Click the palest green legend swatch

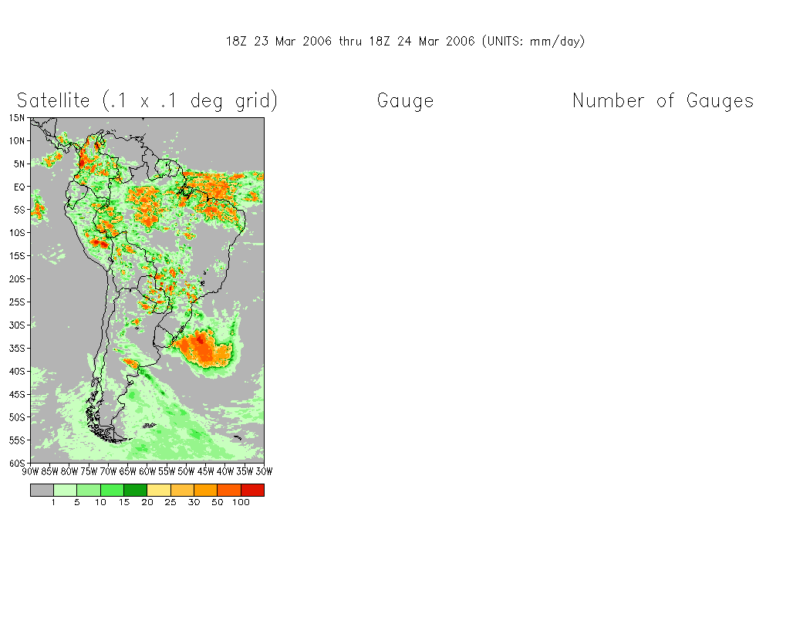[x=65, y=490]
